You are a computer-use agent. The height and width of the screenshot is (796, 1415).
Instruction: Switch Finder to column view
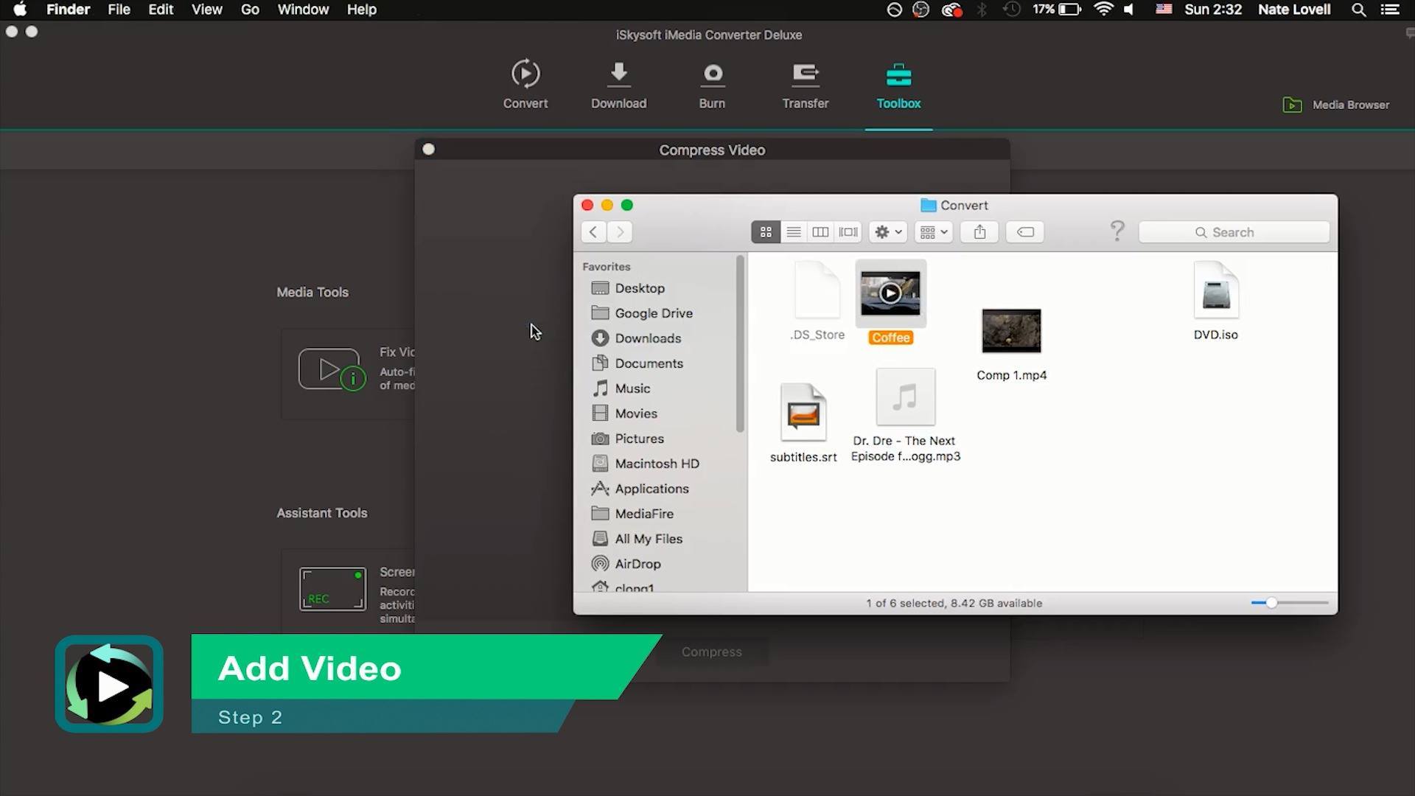(x=820, y=232)
